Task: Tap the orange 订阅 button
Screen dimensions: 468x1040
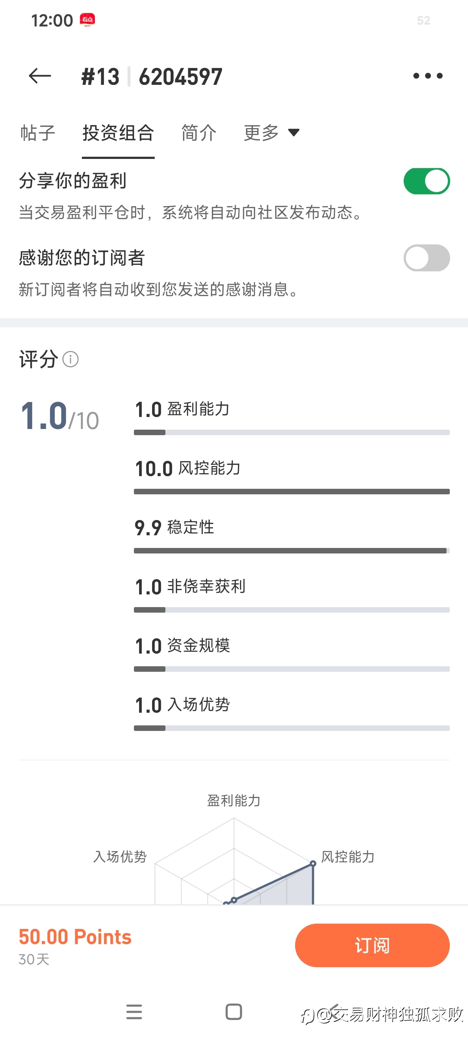Action: coord(372,945)
